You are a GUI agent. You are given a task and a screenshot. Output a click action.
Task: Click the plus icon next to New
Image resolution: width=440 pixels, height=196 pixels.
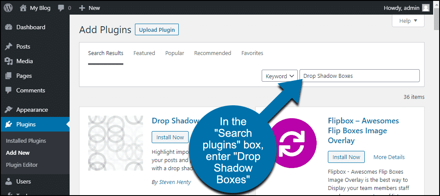tap(82, 8)
